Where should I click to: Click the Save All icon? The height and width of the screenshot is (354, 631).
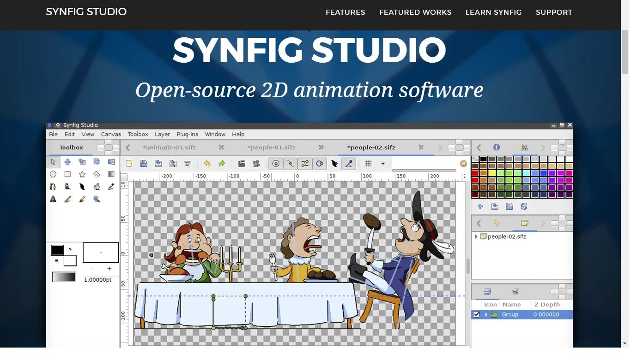pos(187,164)
